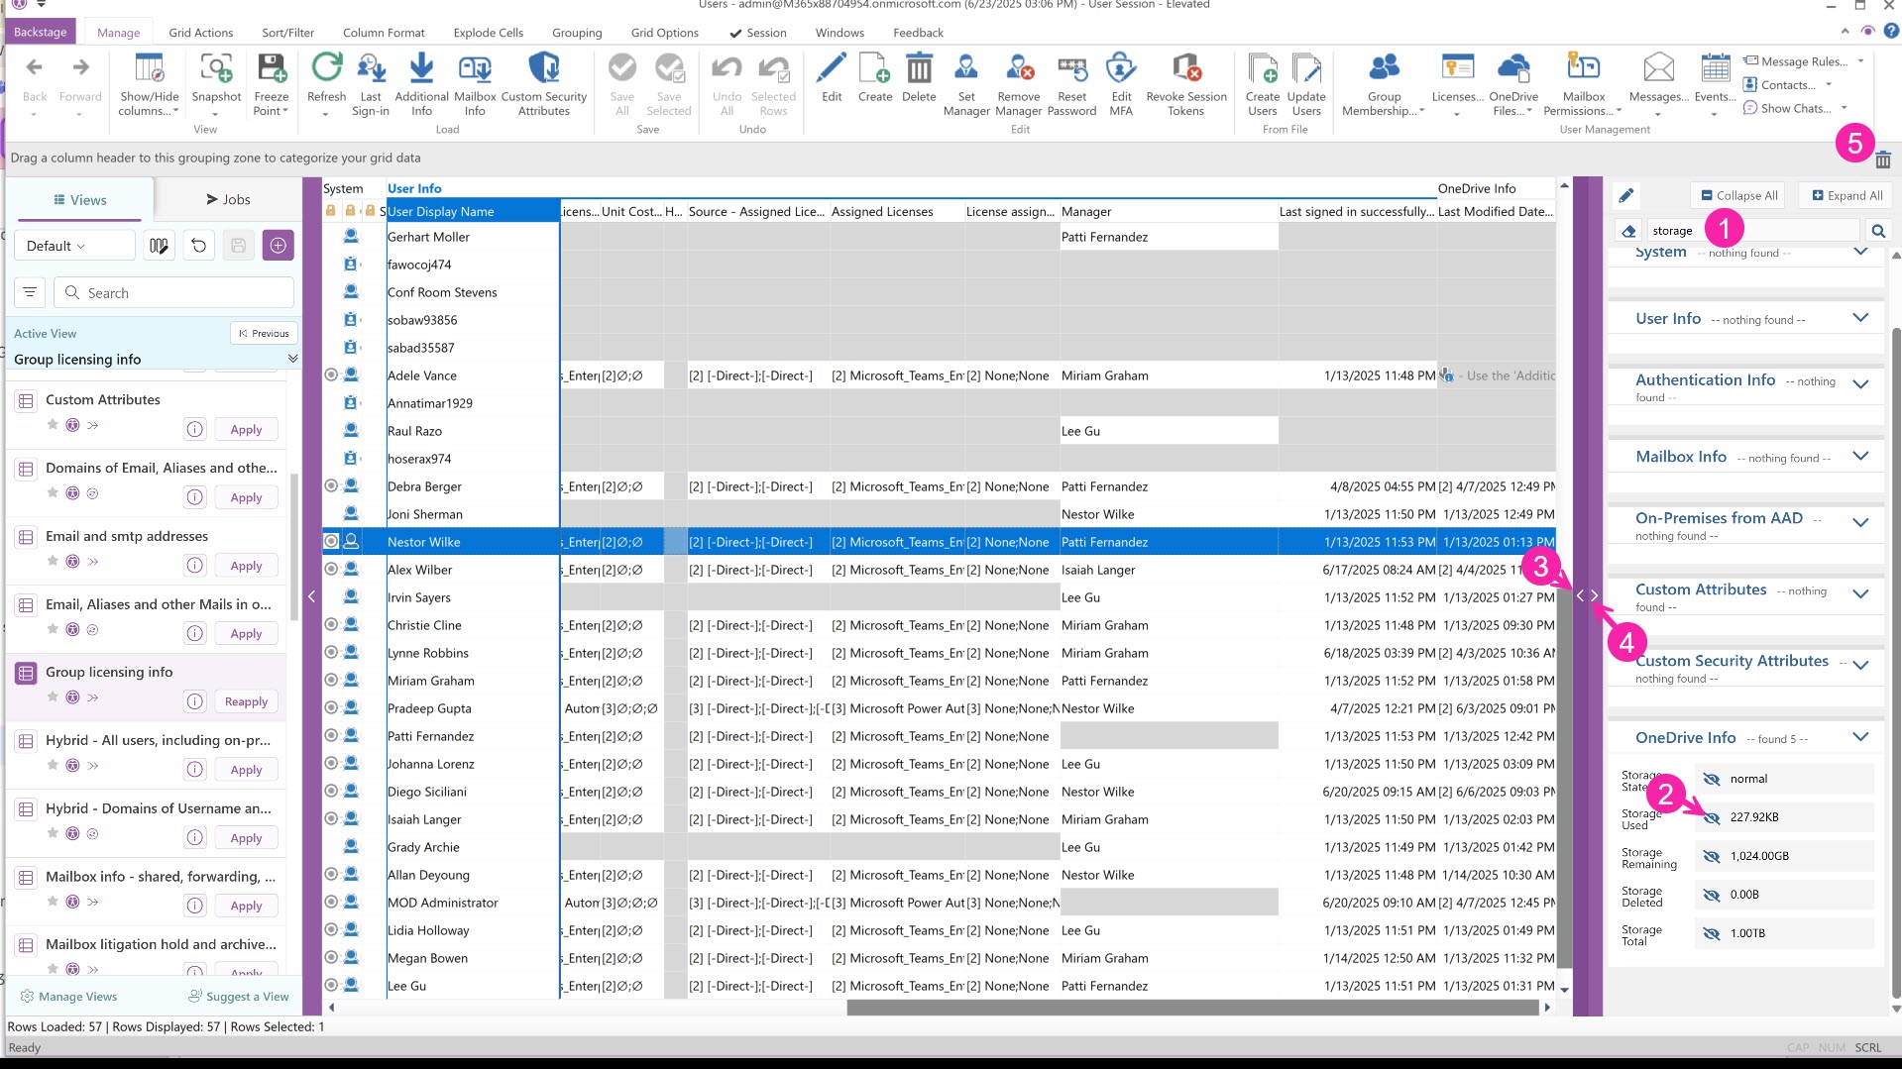
Task: Expand the Mailbox Info section
Action: coord(1860,456)
